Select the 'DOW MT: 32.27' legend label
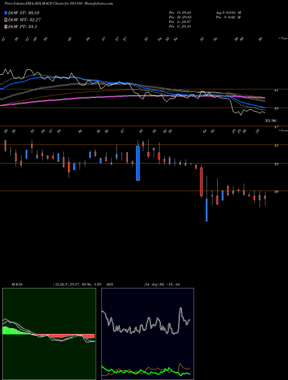288x380 pixels. 25,20
